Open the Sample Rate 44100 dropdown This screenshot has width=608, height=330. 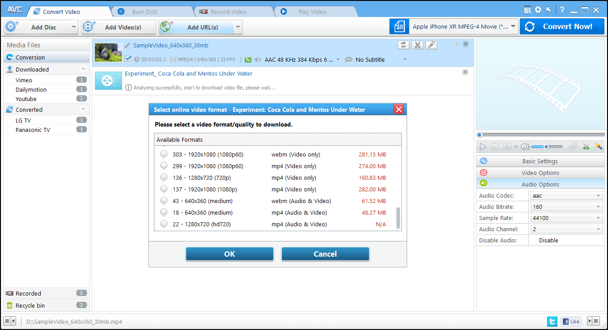point(566,218)
